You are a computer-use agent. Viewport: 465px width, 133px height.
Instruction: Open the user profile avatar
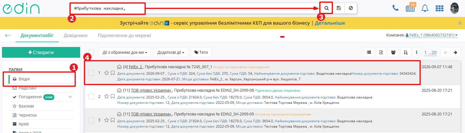click(455, 8)
